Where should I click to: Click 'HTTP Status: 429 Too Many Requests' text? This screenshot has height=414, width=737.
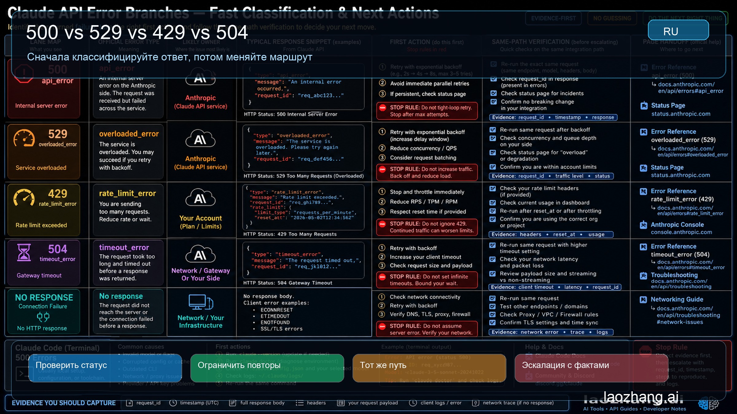(x=290, y=234)
